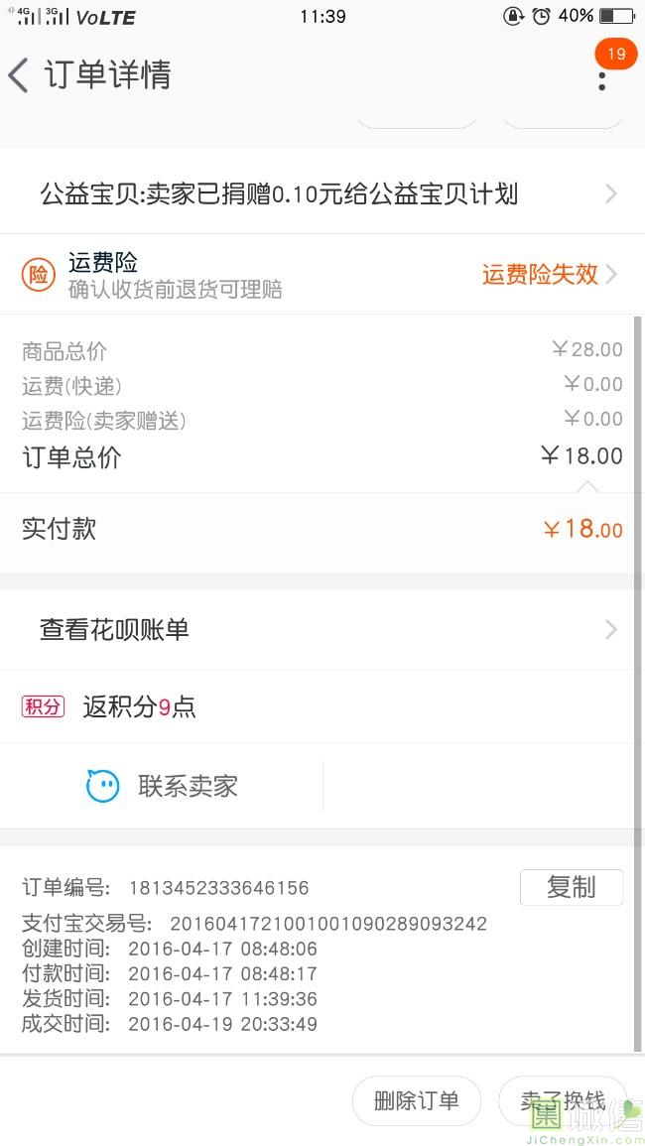
Task: Open 查看花呗账单 bill page
Action: point(114,630)
